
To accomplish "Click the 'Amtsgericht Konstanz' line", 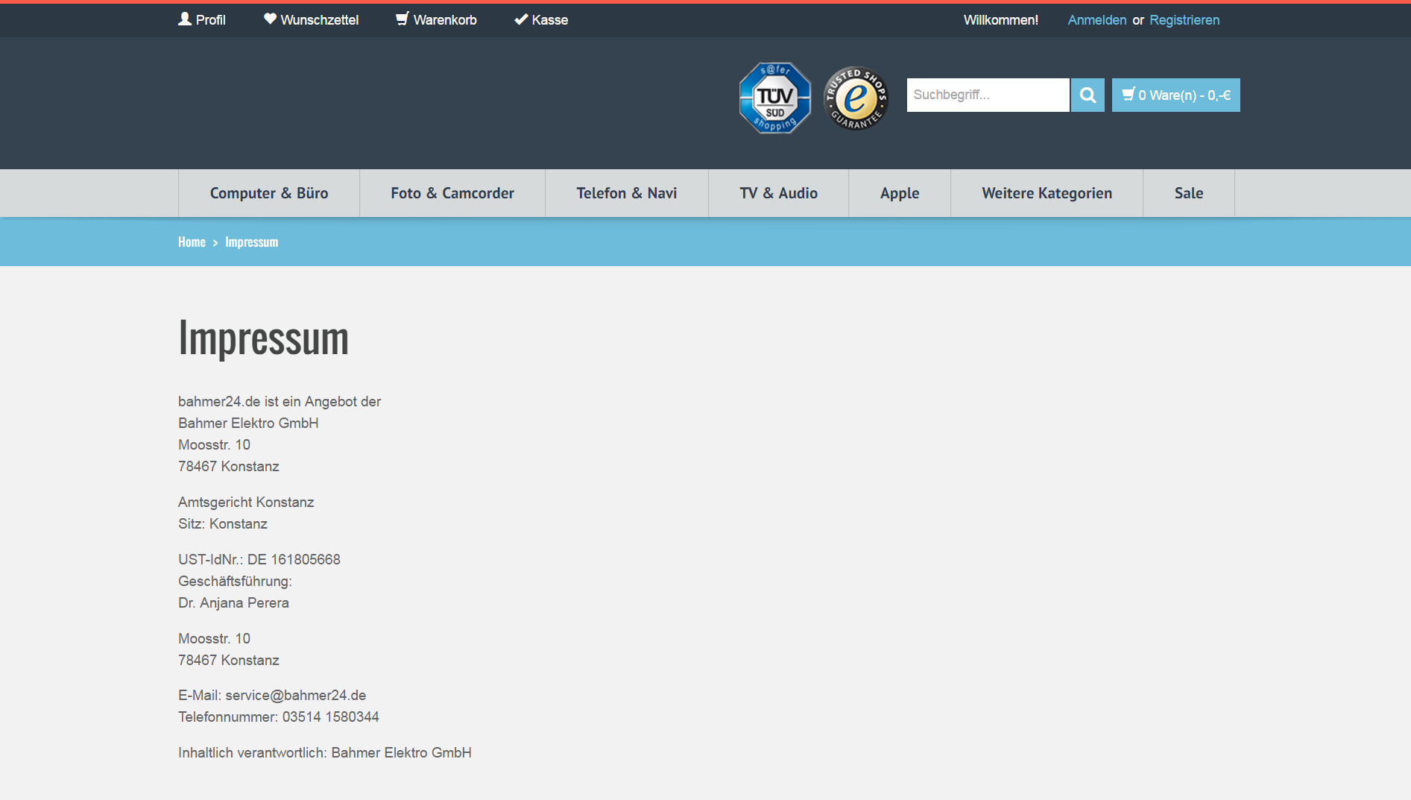I will (246, 502).
